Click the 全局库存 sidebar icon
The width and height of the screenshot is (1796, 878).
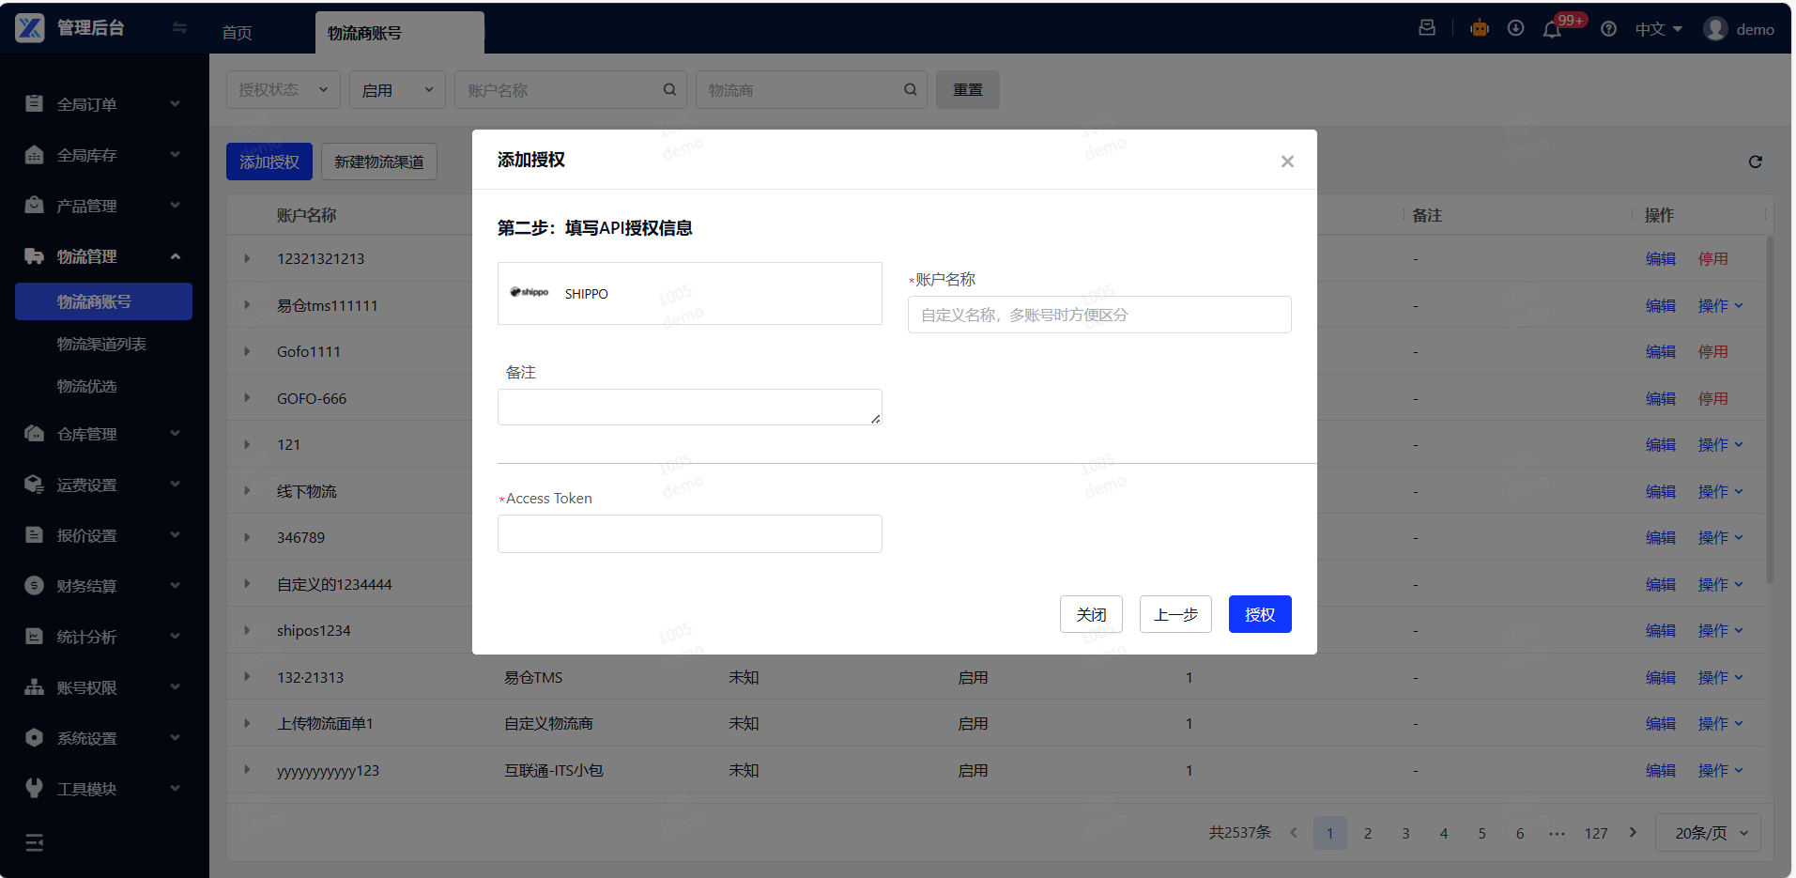pos(34,155)
